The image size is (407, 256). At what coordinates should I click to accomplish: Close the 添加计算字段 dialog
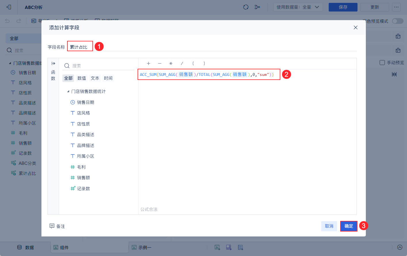pos(355,28)
